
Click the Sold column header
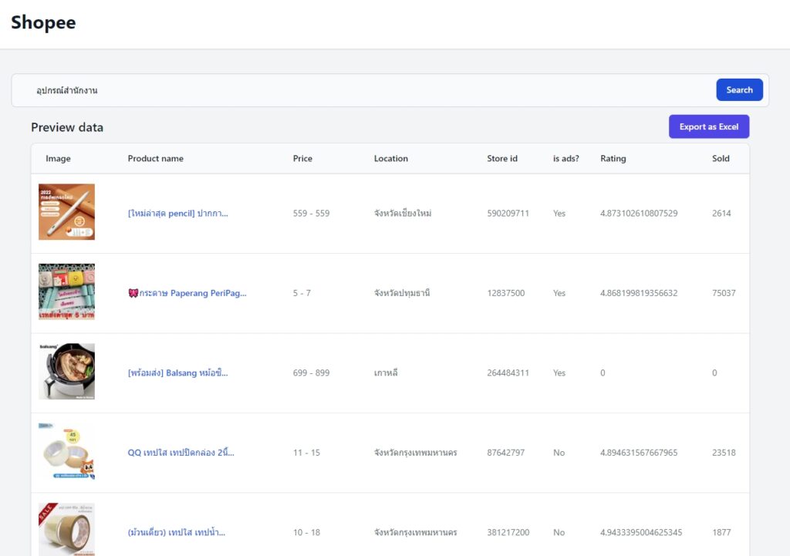tap(721, 159)
